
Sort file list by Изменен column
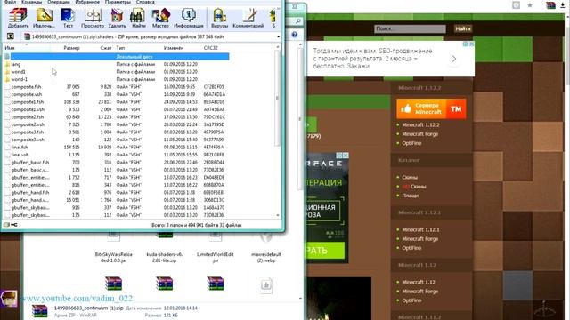click(x=174, y=48)
